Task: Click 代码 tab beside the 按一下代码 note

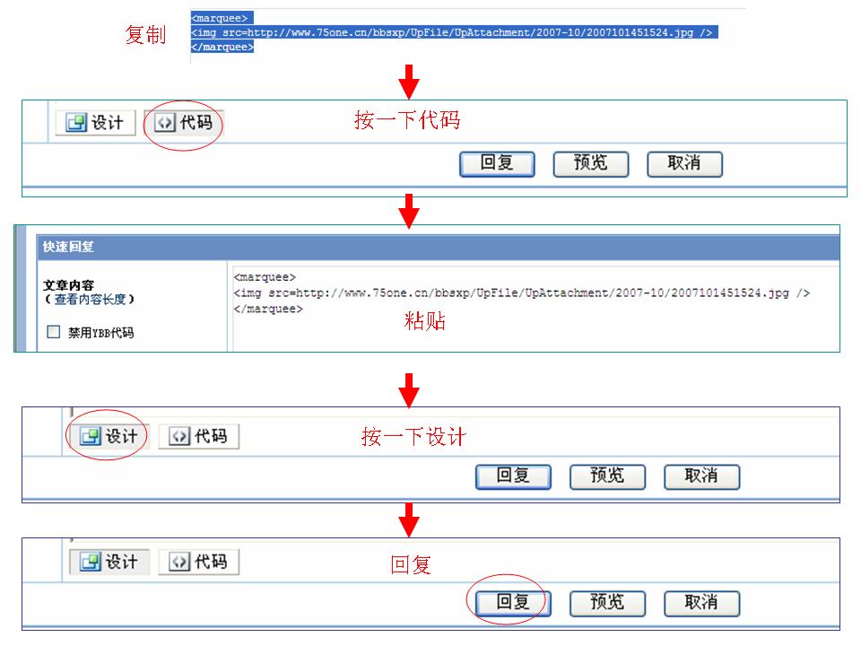Action: pos(184,123)
